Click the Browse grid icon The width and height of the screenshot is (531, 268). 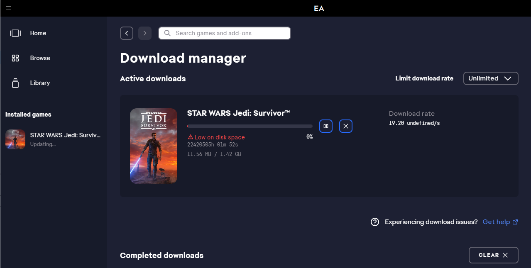point(15,58)
